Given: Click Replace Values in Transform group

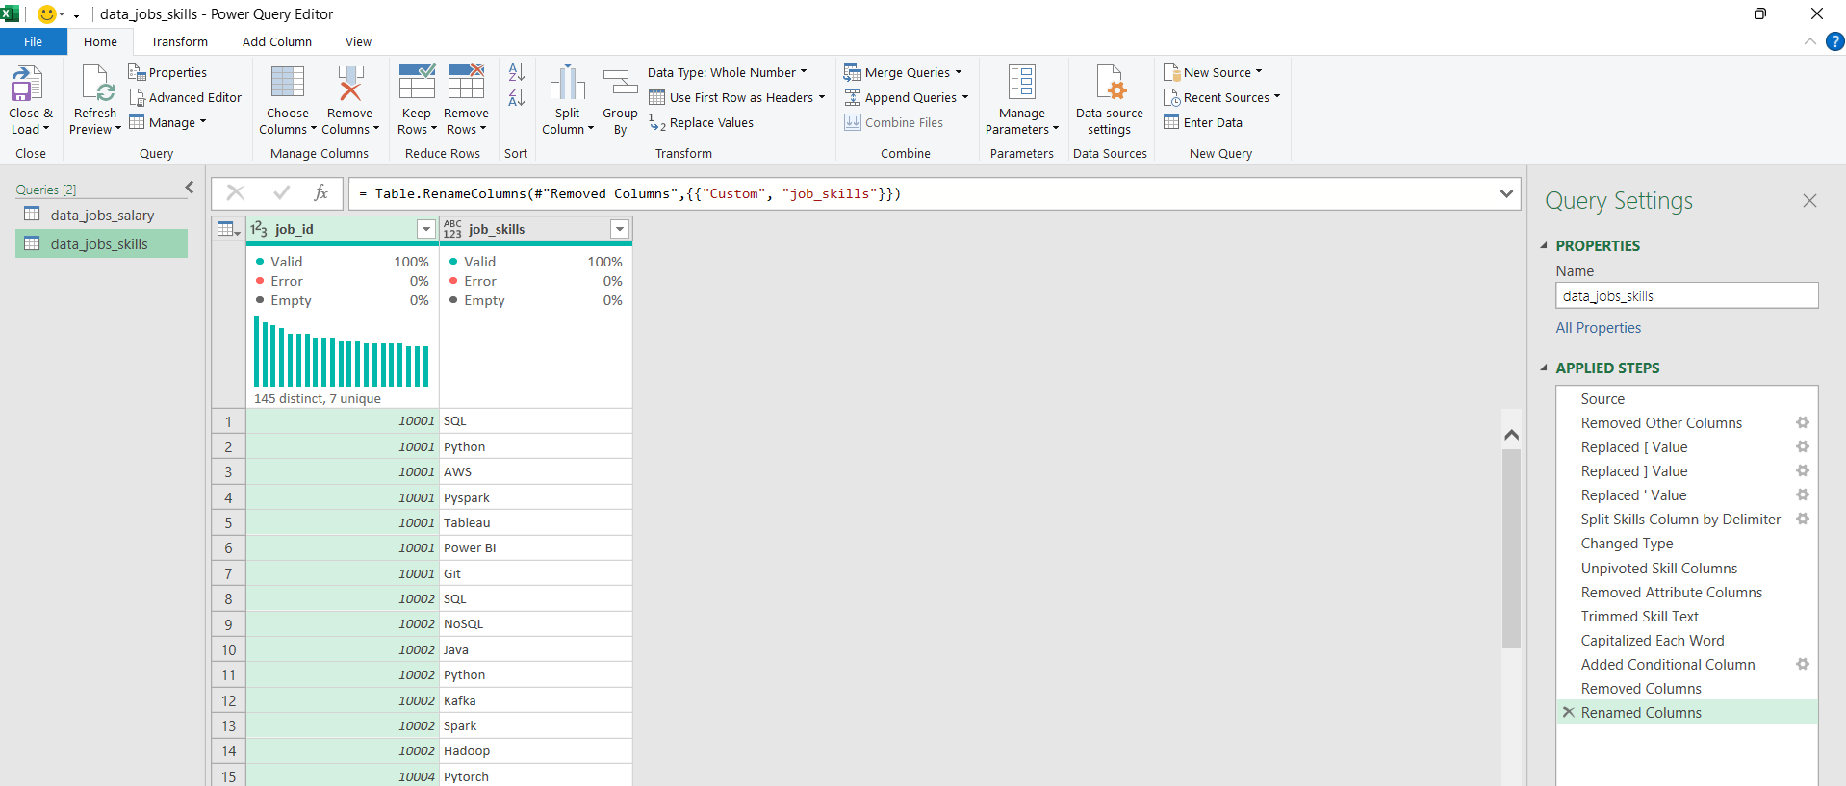Looking at the screenshot, I should 701,122.
